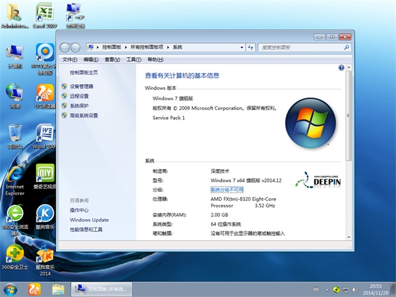This screenshot has height=297, width=396.
Task: Go to 控制面板主页 link
Action: [84, 73]
